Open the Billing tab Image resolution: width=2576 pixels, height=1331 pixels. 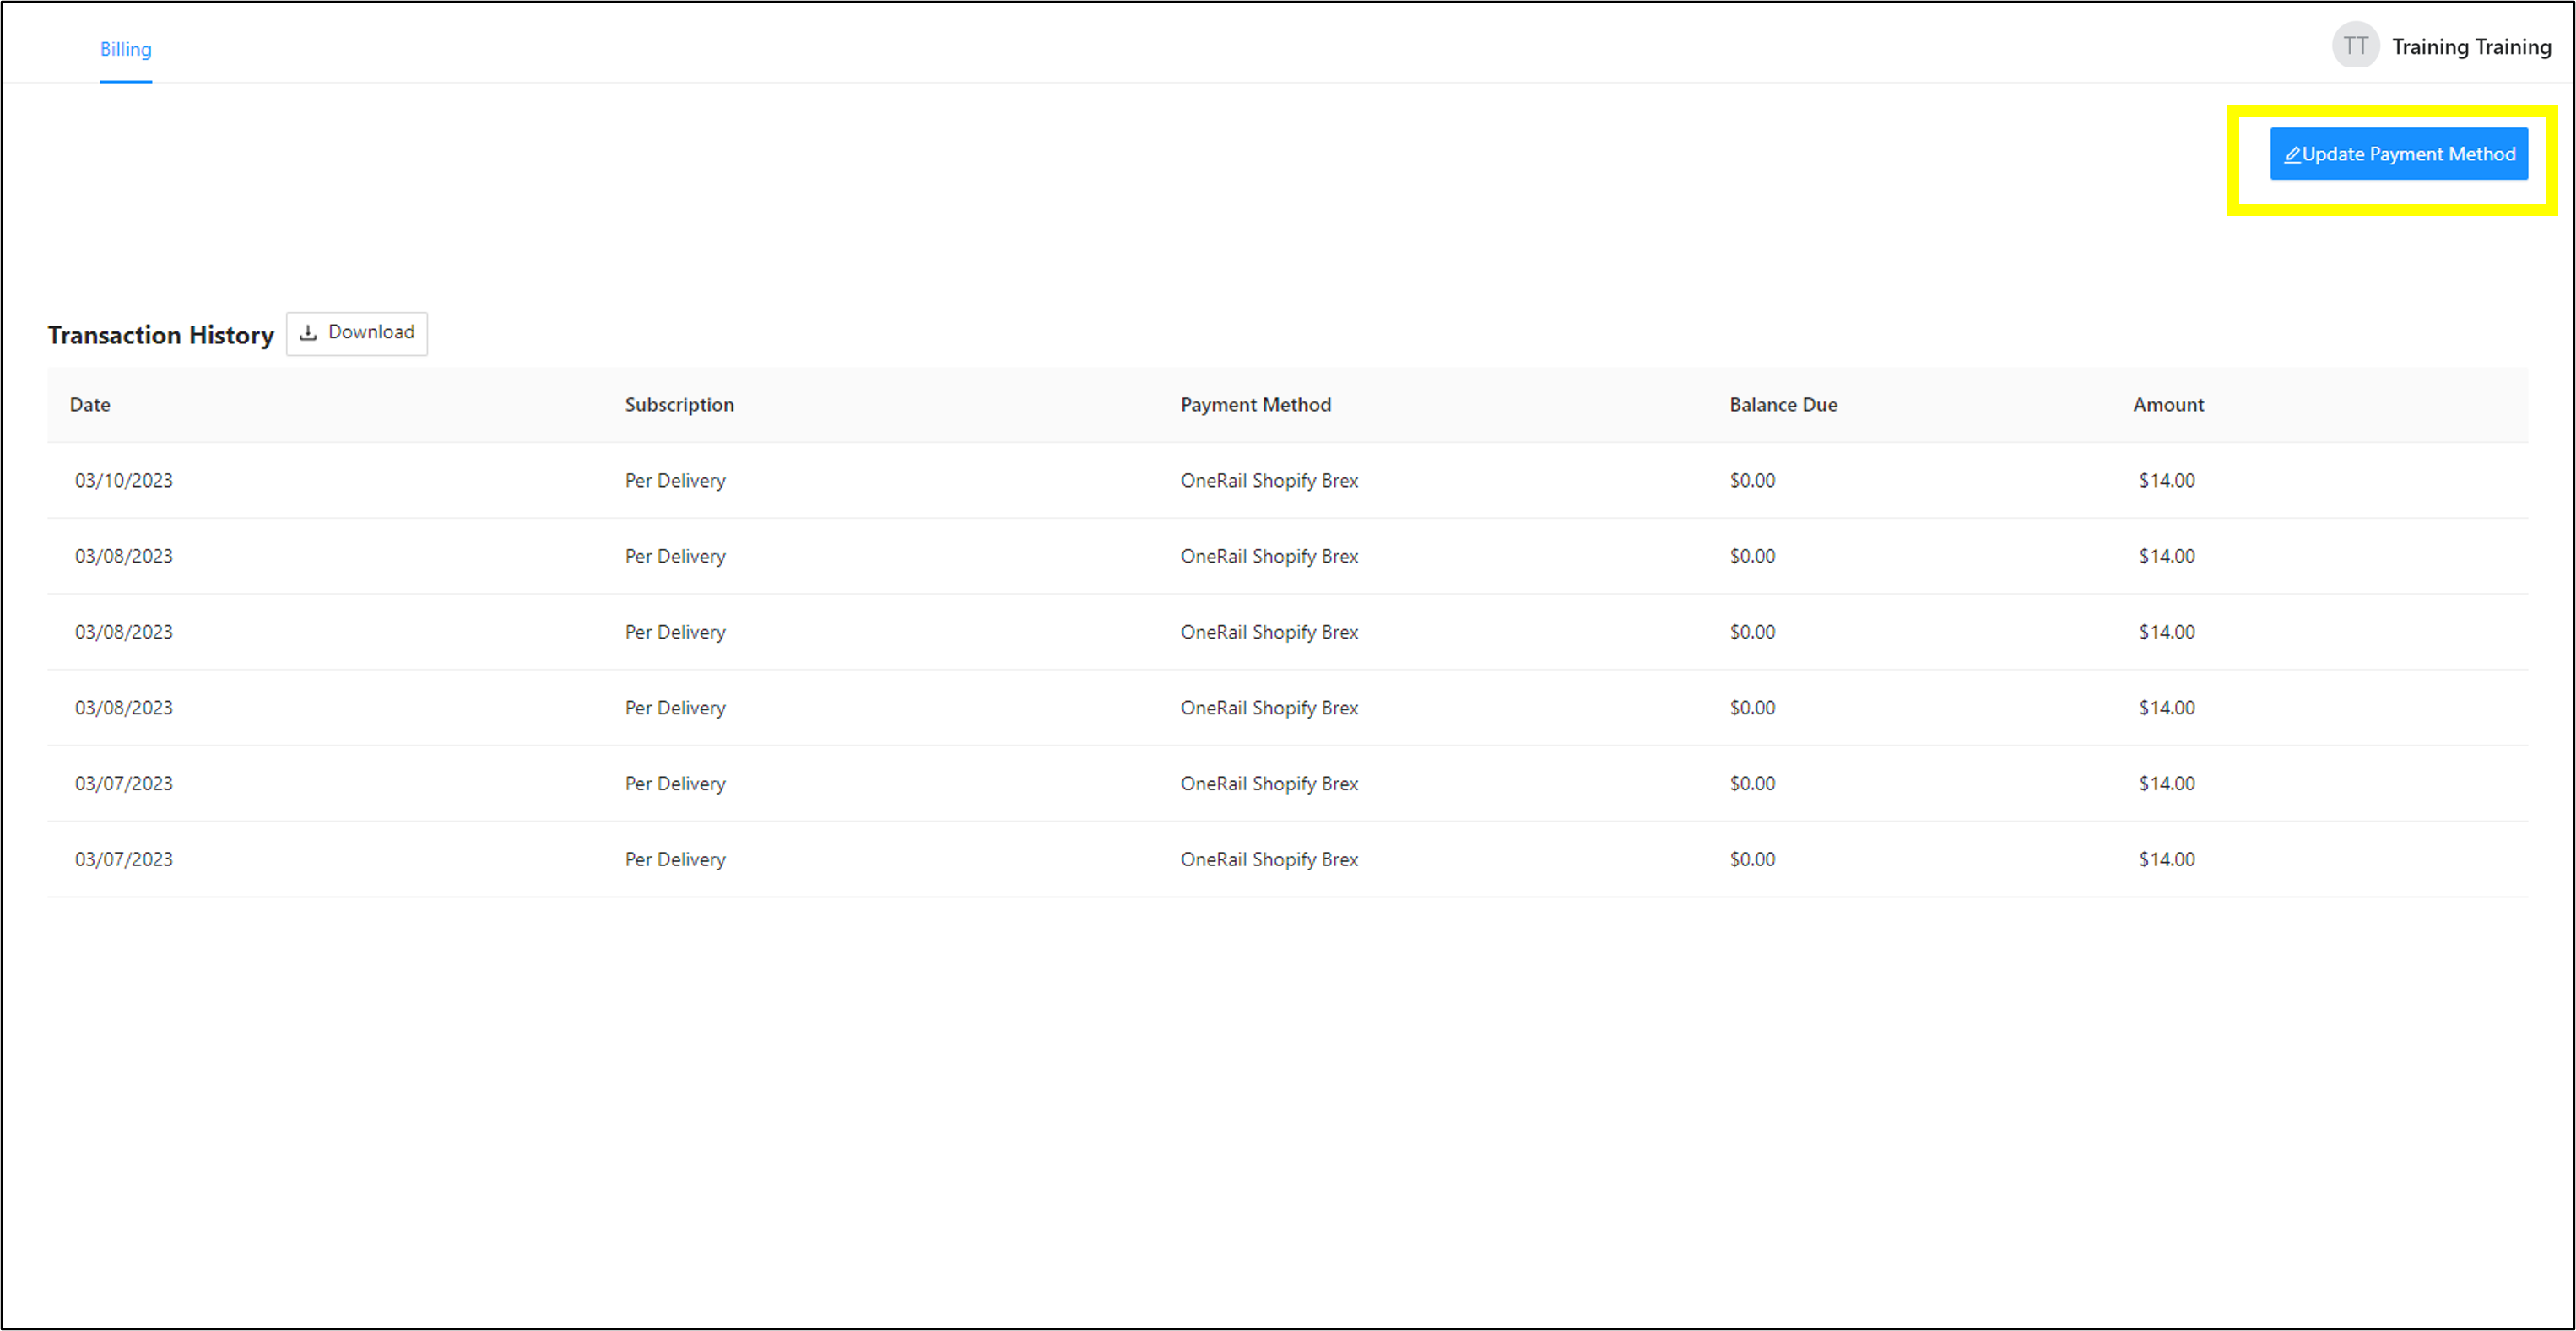[126, 49]
